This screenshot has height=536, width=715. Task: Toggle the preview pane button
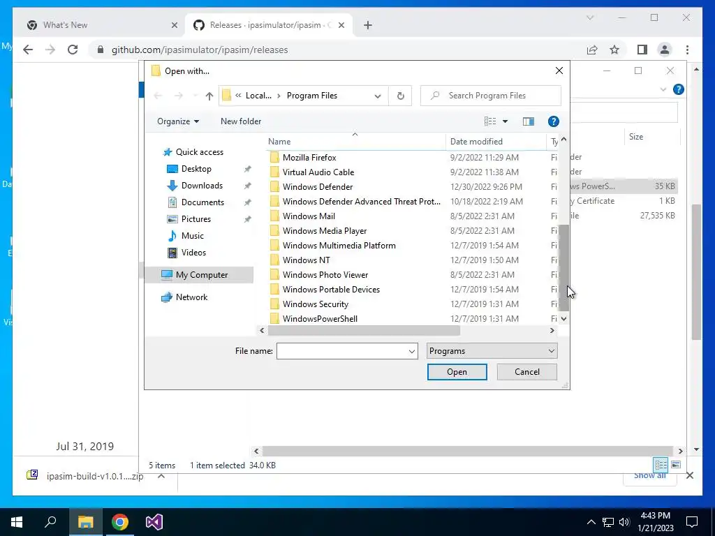529,121
